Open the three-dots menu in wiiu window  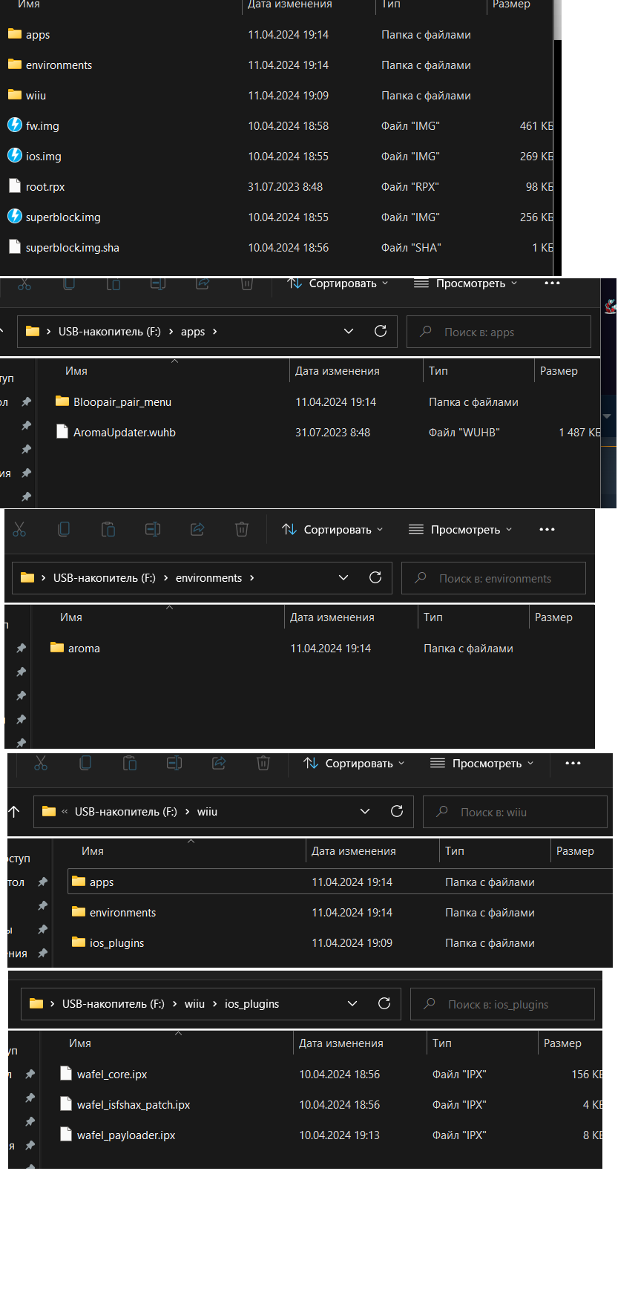point(573,763)
